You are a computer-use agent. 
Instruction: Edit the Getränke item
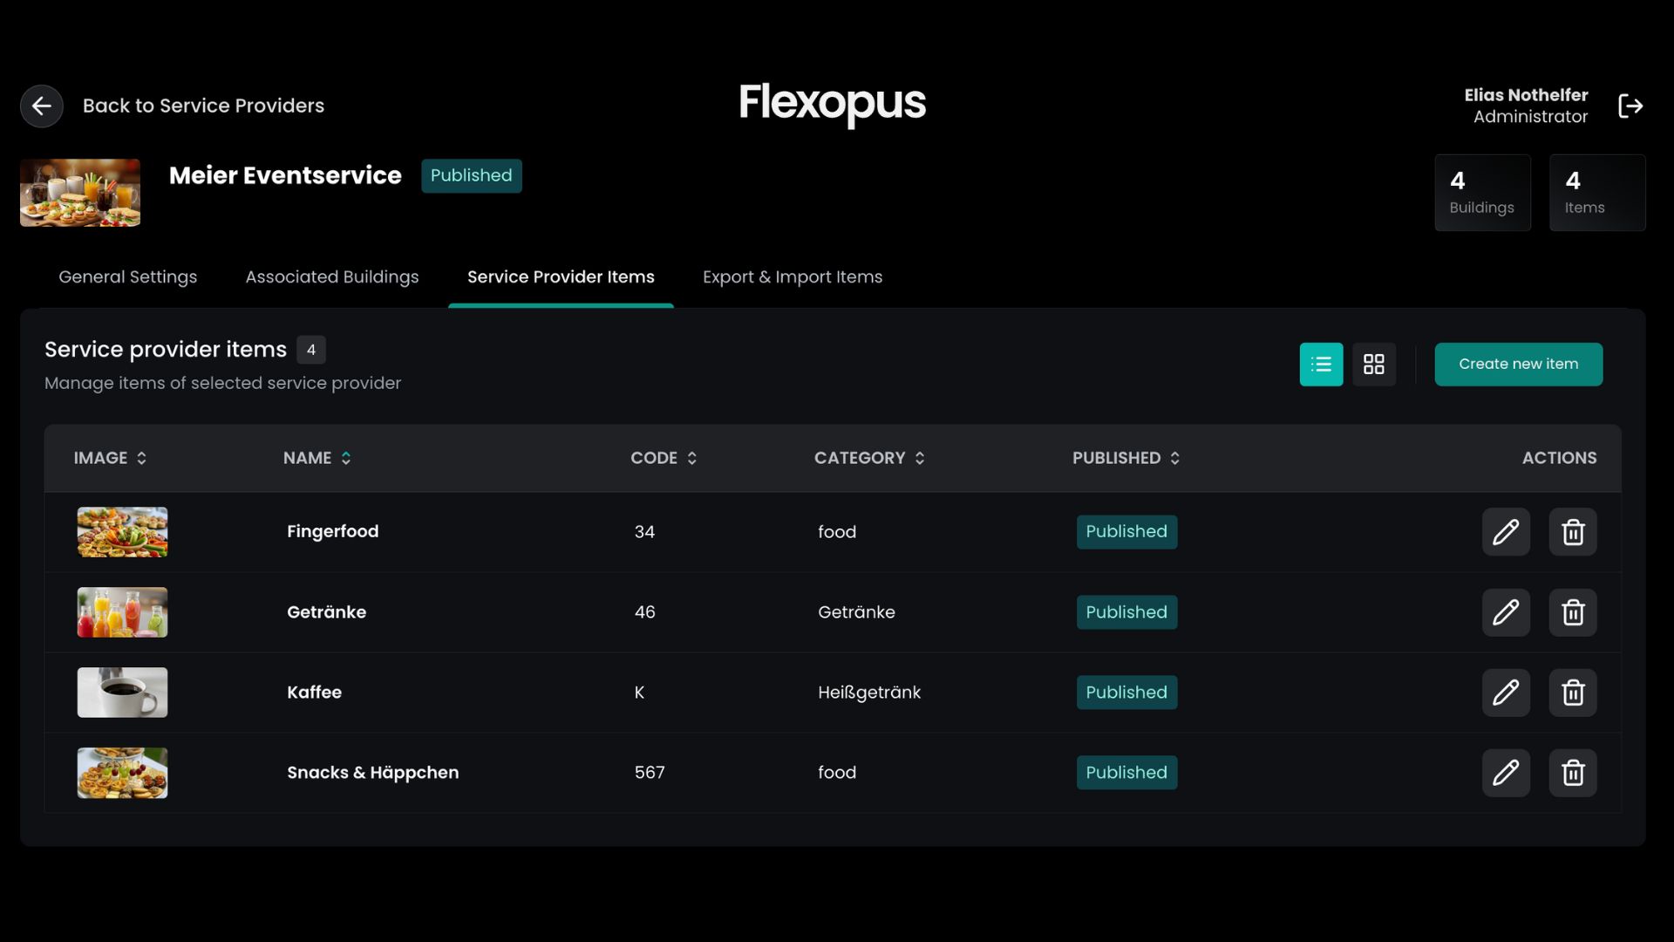click(1506, 612)
